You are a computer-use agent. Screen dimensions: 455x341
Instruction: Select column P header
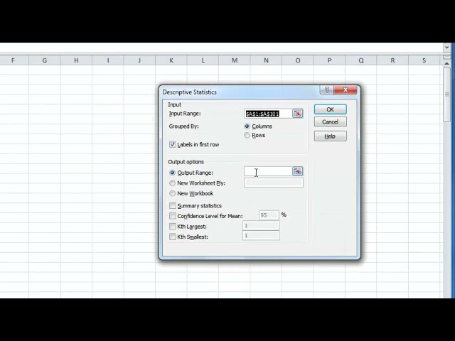(329, 60)
